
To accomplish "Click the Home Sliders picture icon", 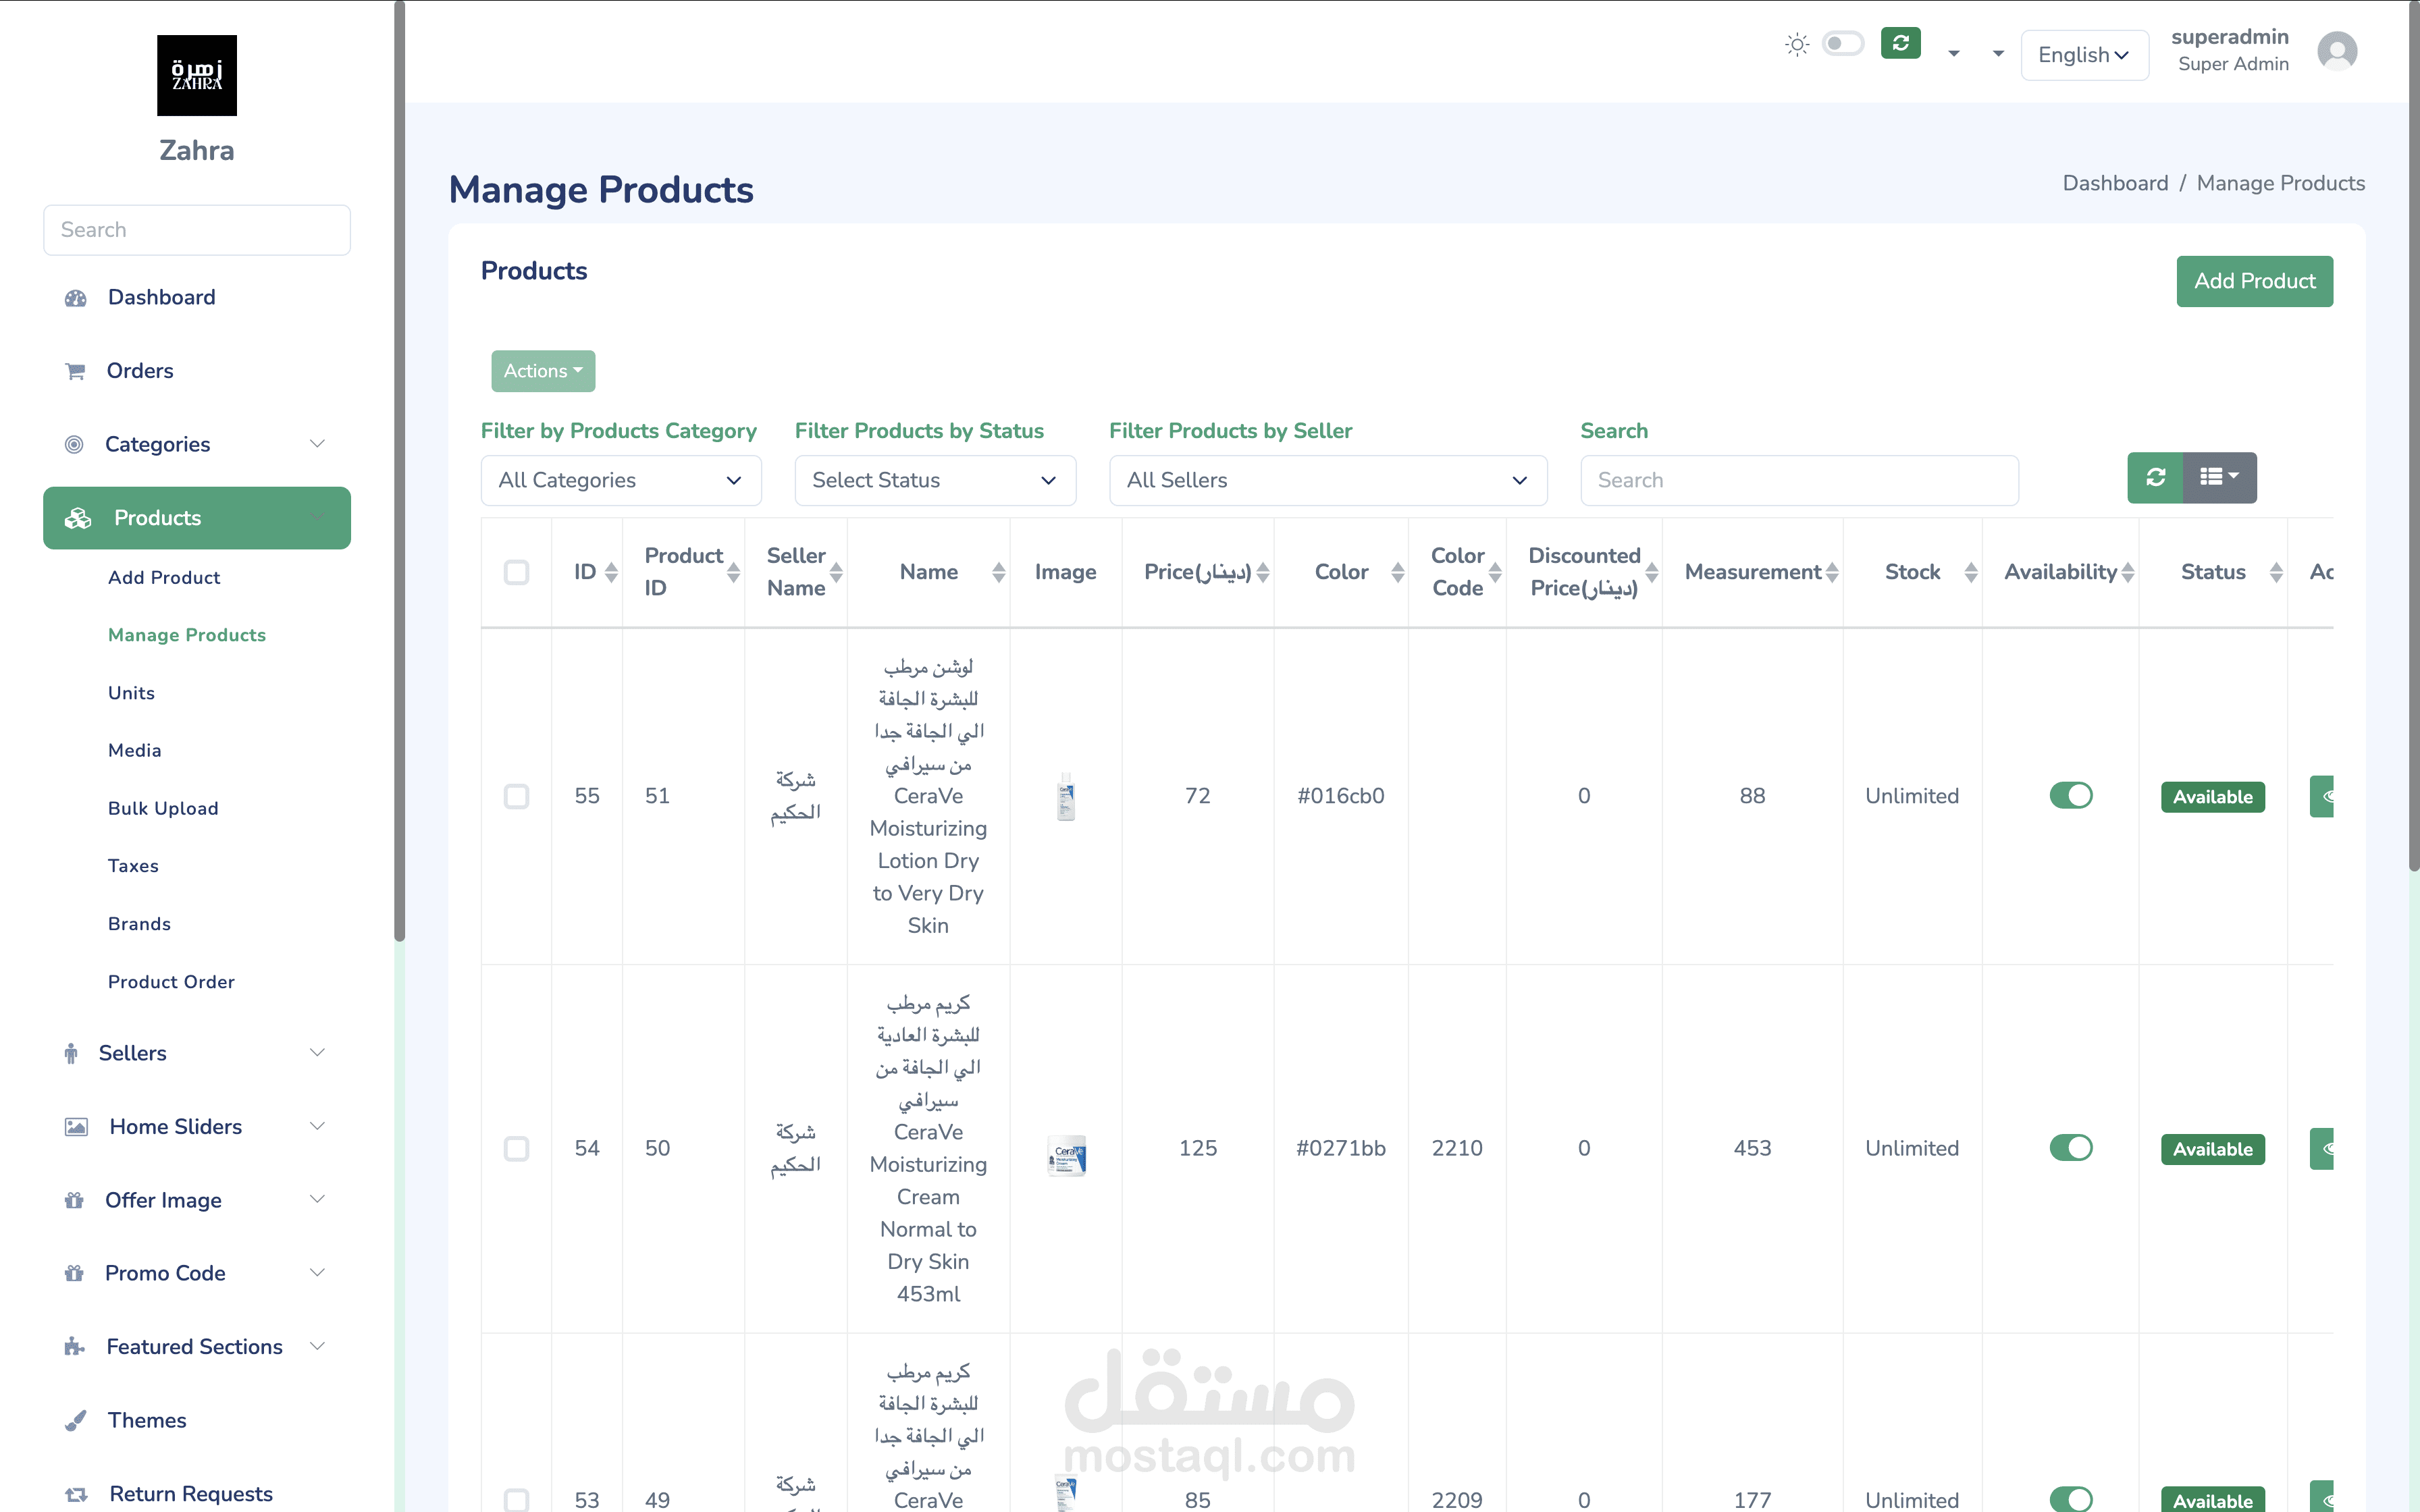I will (x=76, y=1127).
